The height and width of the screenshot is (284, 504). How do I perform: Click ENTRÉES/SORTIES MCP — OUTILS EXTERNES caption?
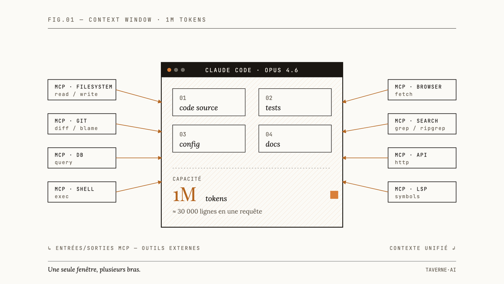(124, 248)
